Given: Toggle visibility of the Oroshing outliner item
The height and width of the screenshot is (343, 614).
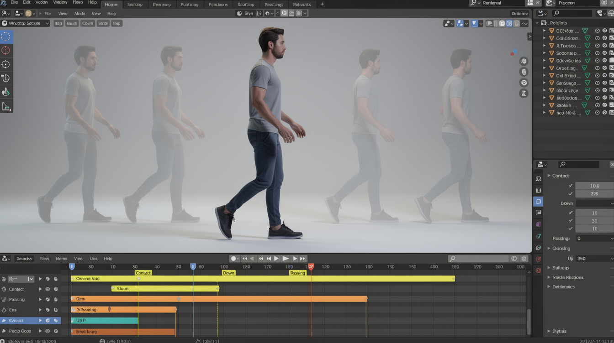Looking at the screenshot, I should tap(597, 68).
